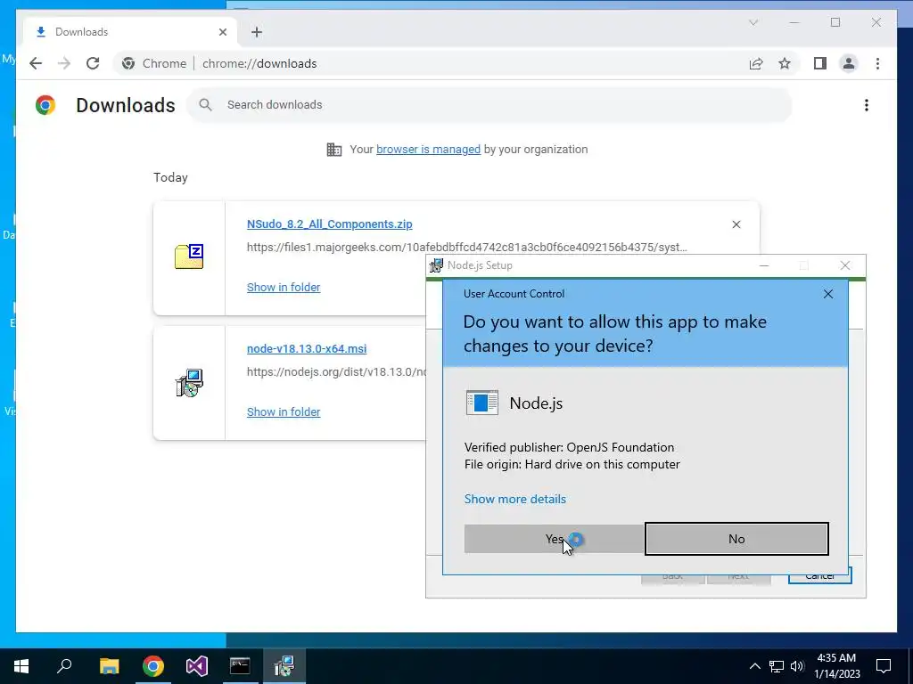
Task: Open Visual Studio from taskbar
Action: 197,666
